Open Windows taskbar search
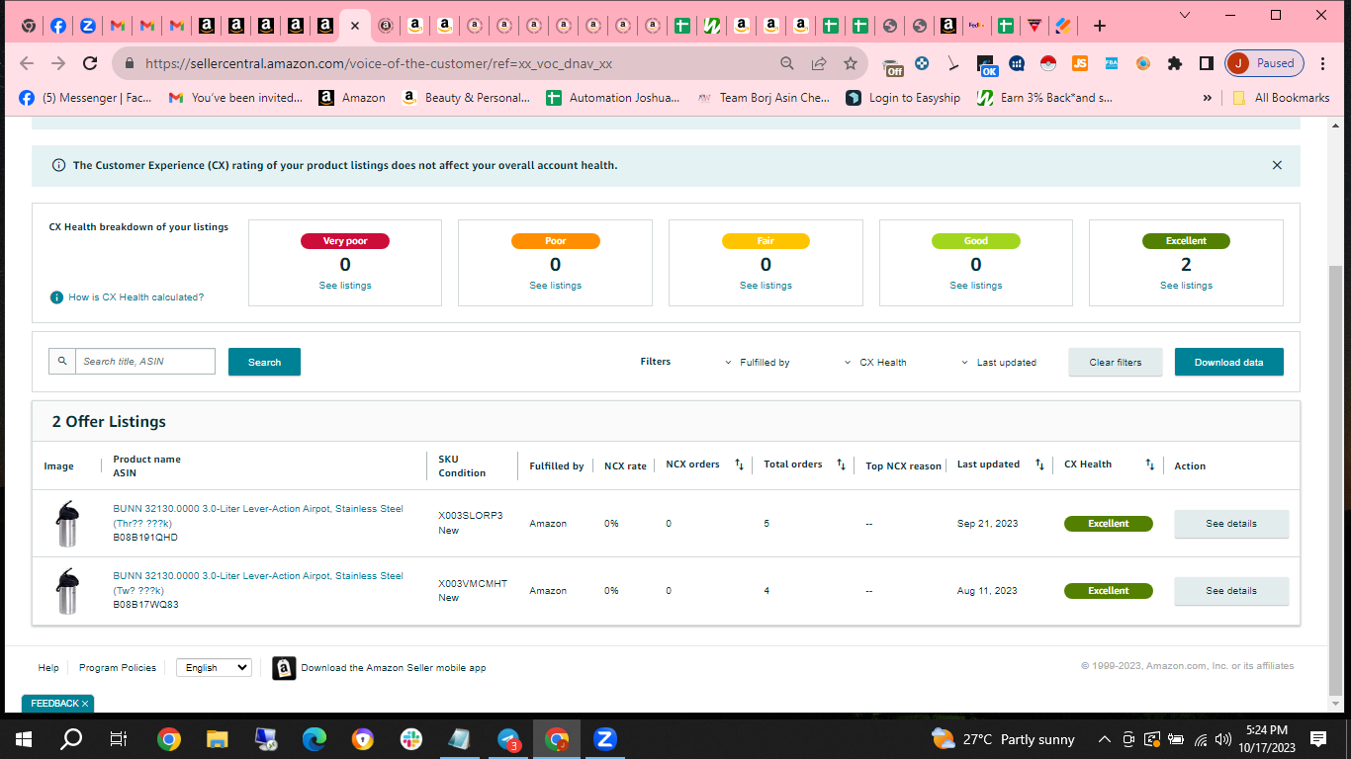Viewport: 1351px width, 759px height. pyautogui.click(x=71, y=739)
